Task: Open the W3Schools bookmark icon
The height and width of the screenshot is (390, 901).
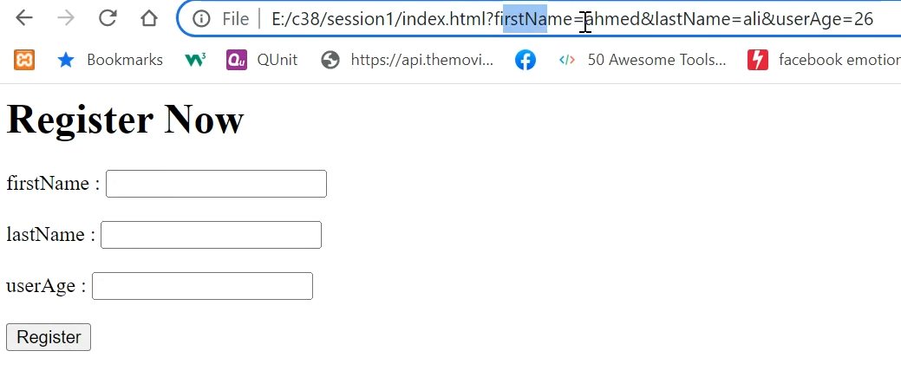Action: click(195, 60)
